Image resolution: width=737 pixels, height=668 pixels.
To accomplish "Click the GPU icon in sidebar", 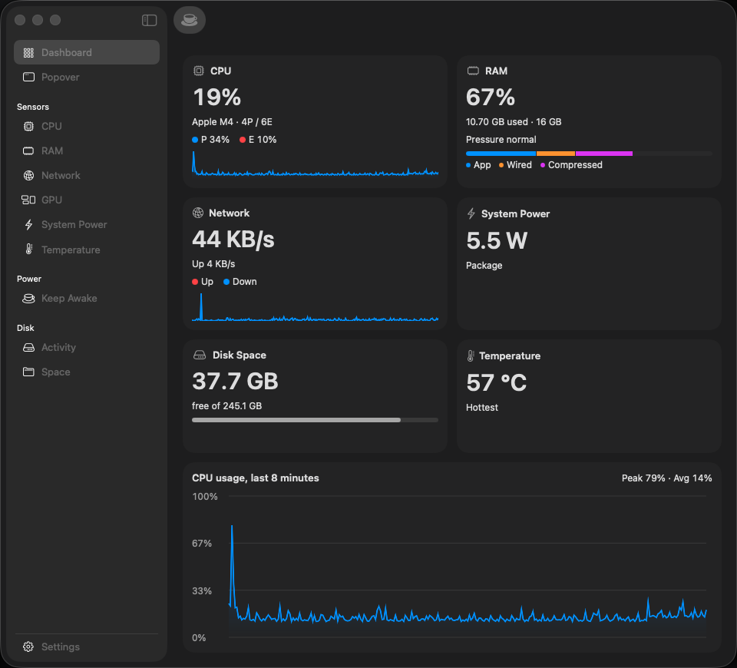I will point(28,200).
